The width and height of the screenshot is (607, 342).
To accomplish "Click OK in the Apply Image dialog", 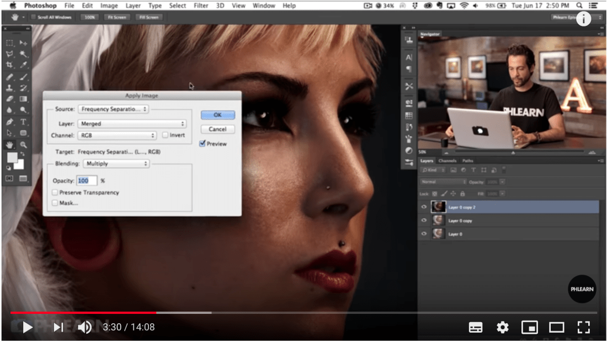I will 217,115.
